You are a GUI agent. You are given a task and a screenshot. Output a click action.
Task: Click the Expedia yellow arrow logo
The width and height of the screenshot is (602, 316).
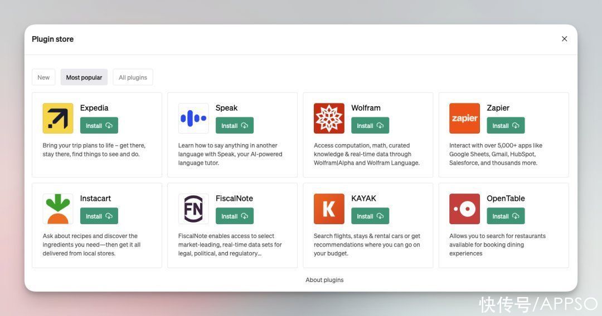(x=57, y=119)
